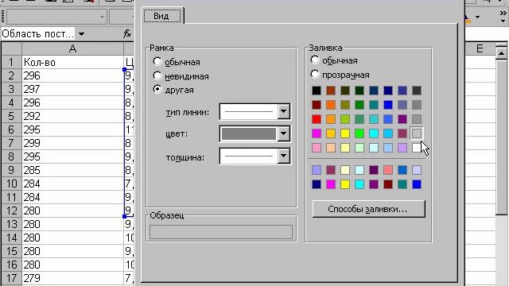Choose the bright yellow swatch in the magenta row
The width and height of the screenshot is (509, 286).
345,133
